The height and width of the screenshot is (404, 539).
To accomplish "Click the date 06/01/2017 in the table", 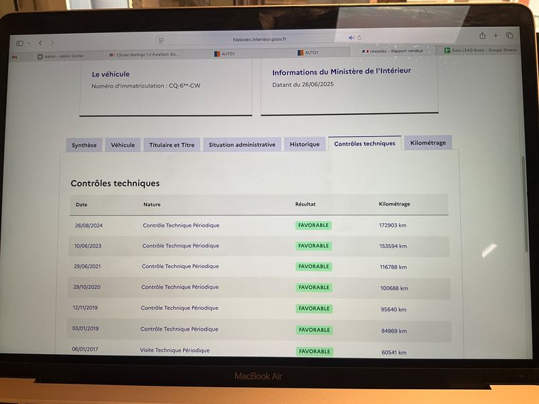I will pos(85,349).
